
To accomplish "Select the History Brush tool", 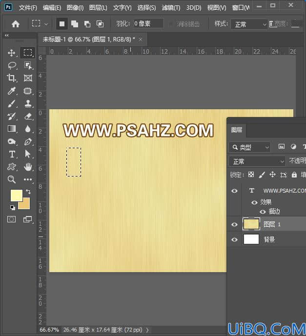I will (x=11, y=117).
